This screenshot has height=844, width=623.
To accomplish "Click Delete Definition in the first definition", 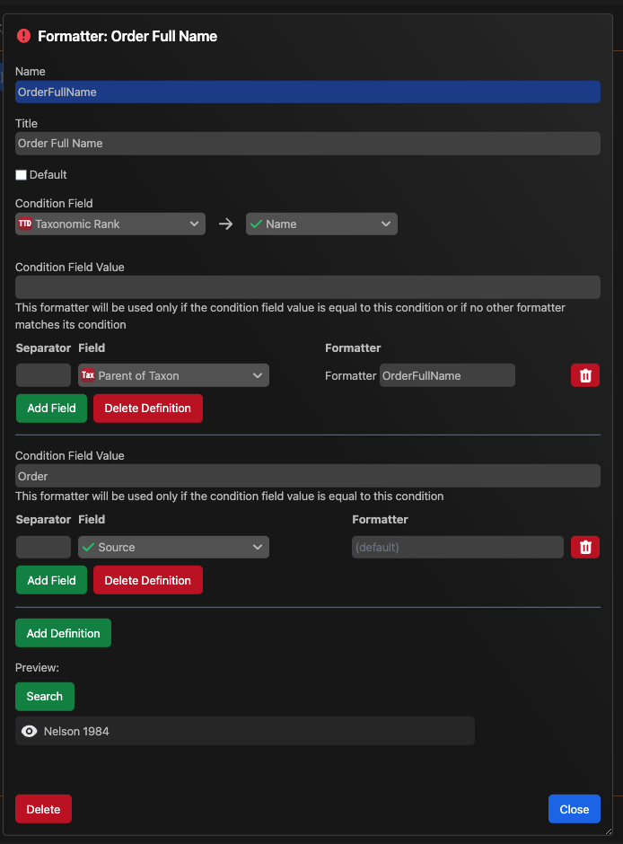I will click(x=148, y=408).
